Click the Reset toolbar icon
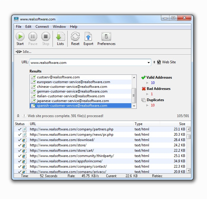This screenshot has width=207, height=199. point(75,37)
